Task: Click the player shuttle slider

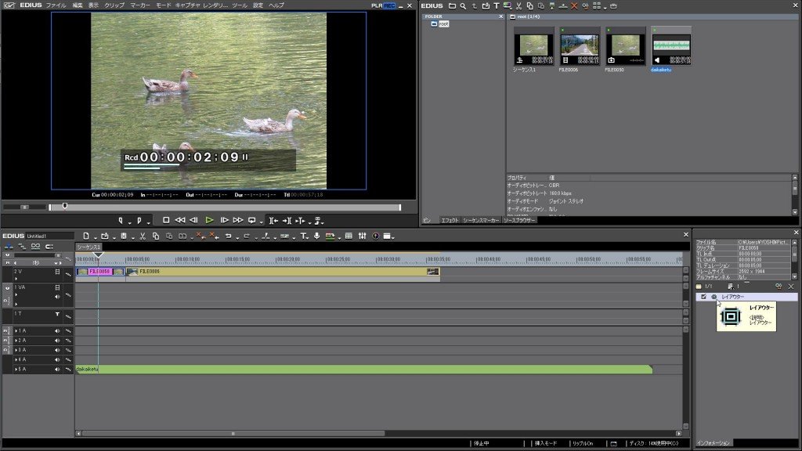Action: [x=24, y=207]
